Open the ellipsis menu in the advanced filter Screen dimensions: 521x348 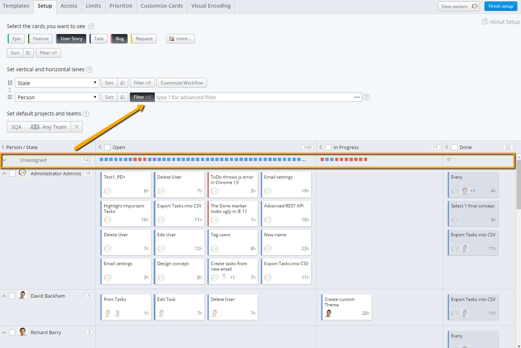coord(357,97)
